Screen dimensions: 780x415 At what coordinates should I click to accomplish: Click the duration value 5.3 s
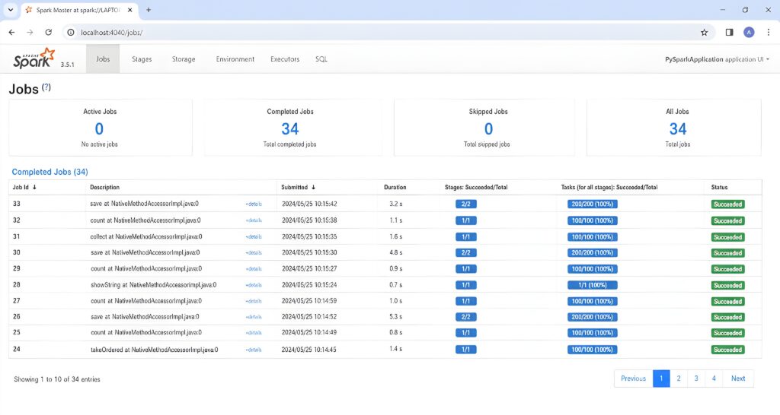[396, 316]
